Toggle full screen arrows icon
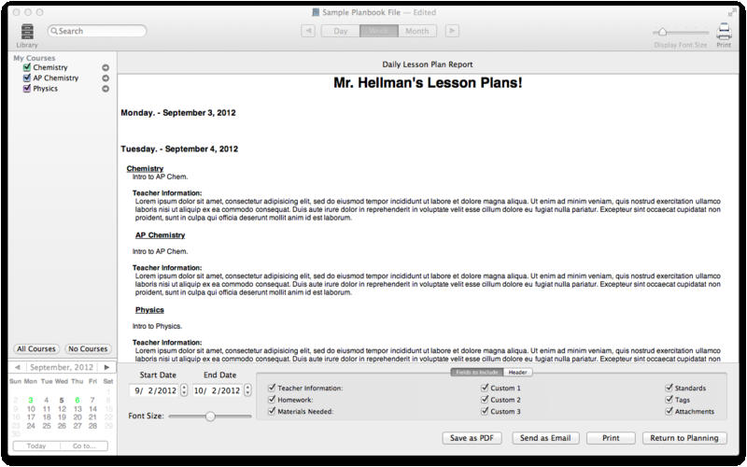The image size is (747, 467). [x=731, y=12]
